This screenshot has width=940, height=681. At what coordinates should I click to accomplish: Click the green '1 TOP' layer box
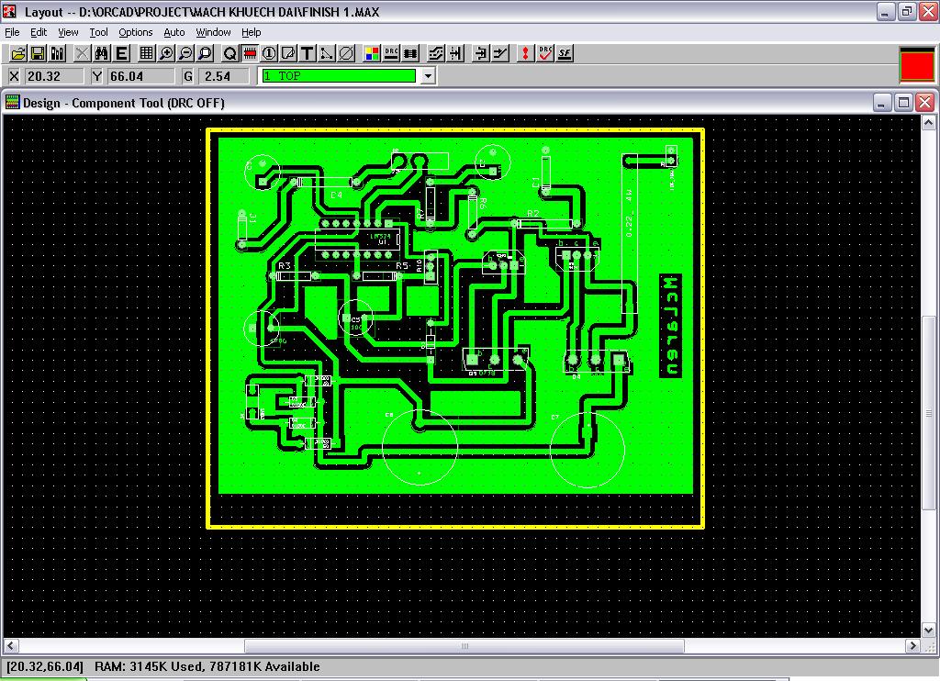click(x=339, y=76)
